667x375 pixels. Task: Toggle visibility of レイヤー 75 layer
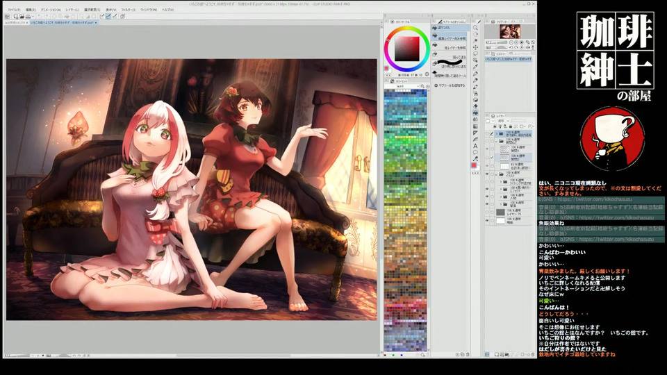coord(487,212)
